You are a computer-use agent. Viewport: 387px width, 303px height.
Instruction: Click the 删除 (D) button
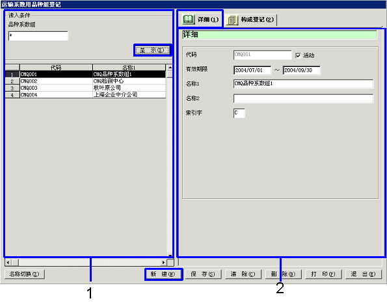pyautogui.click(x=284, y=274)
